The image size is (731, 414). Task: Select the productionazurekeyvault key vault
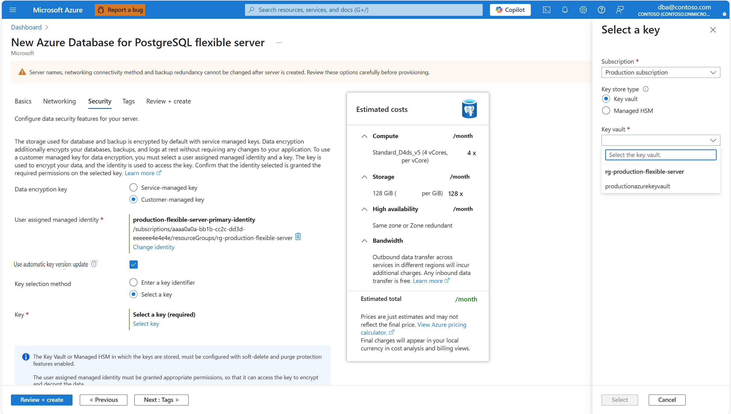(637, 186)
